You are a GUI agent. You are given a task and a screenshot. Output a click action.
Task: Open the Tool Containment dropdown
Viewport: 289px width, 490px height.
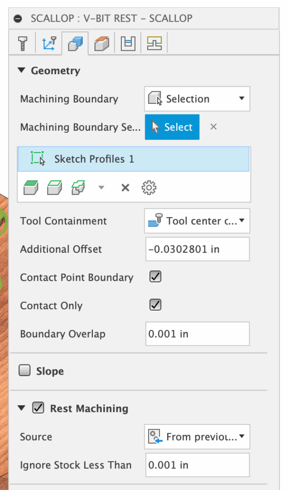pyautogui.click(x=197, y=221)
